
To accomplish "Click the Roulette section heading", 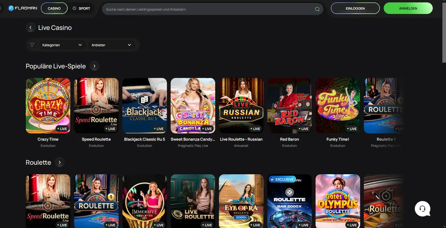I will click(38, 162).
